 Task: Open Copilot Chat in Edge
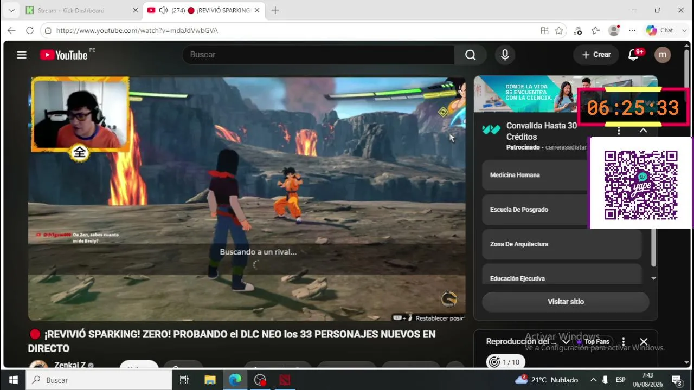(x=660, y=31)
